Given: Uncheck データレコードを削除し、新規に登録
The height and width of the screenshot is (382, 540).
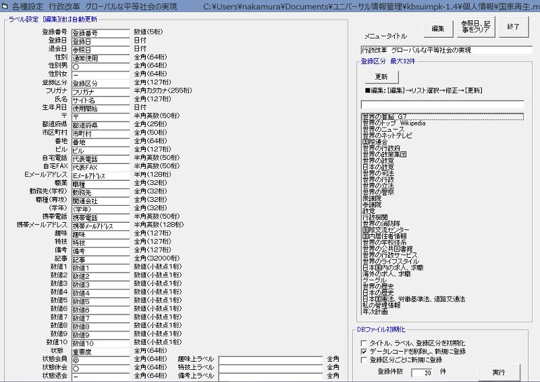Looking at the screenshot, I should (x=364, y=352).
